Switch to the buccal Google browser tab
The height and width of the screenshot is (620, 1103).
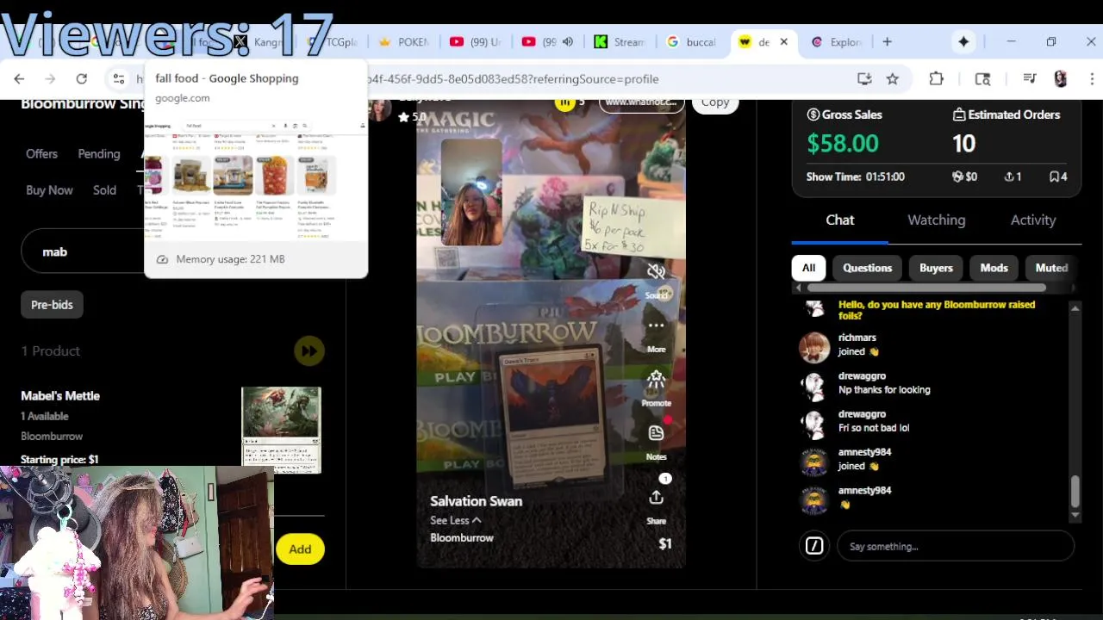click(691, 41)
